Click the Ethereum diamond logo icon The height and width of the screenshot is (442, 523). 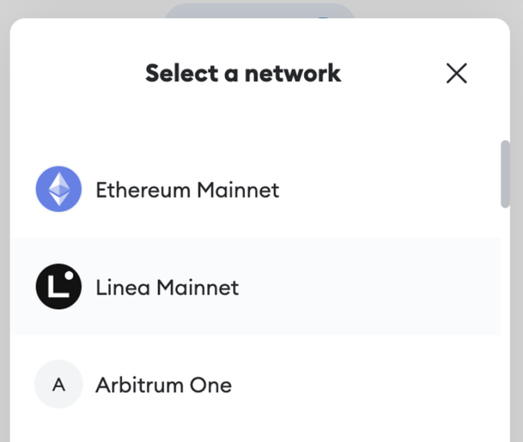click(x=58, y=189)
